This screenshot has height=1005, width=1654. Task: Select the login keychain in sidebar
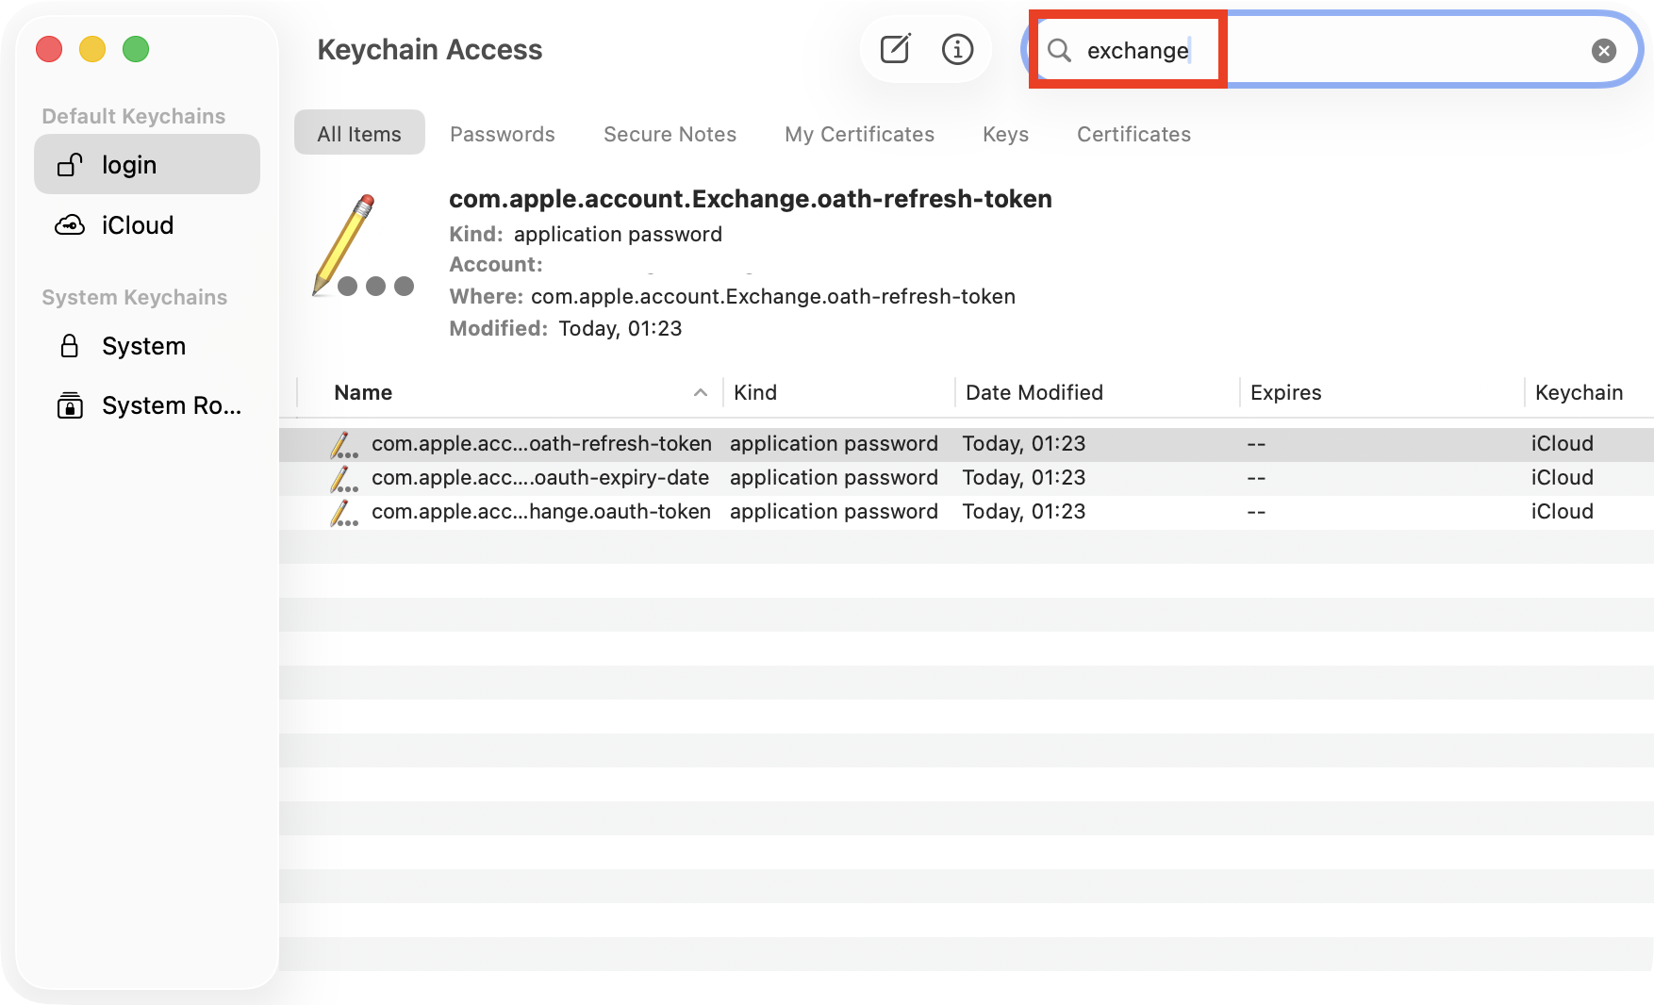point(128,164)
